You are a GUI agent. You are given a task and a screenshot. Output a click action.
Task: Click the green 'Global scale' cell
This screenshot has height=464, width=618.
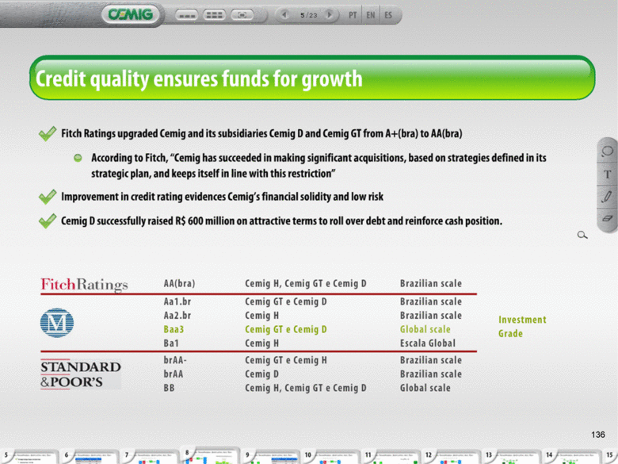coord(425,329)
